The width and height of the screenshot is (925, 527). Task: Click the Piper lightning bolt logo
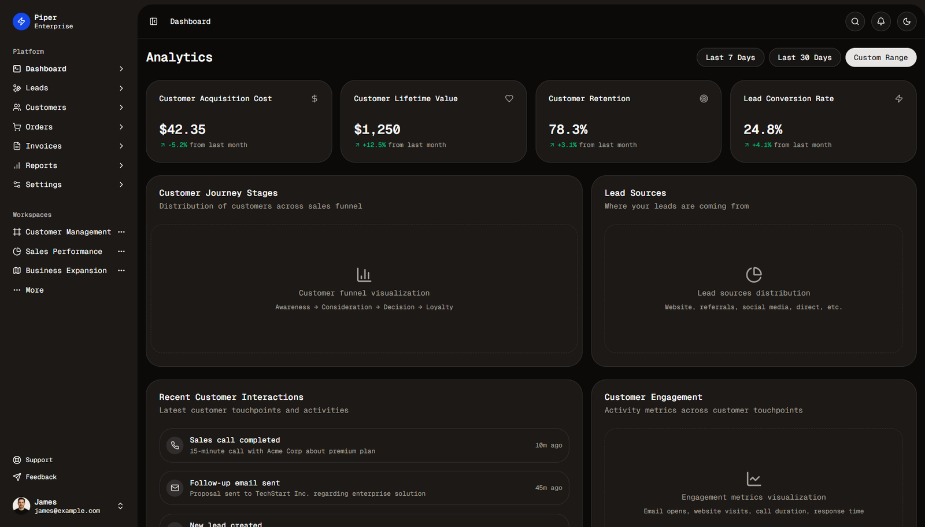coord(21,21)
